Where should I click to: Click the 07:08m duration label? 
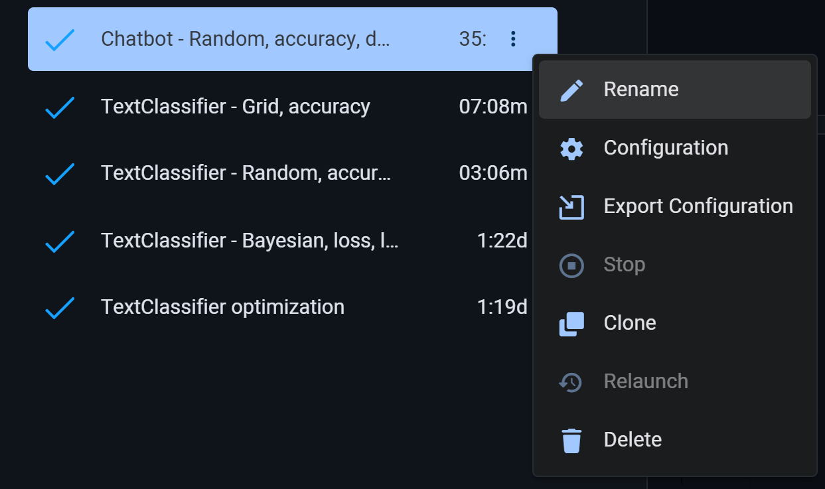coord(492,106)
